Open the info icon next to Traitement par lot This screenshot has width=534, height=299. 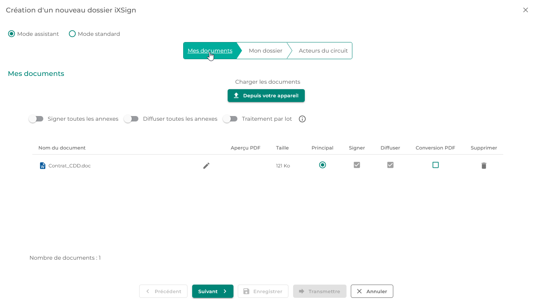tap(302, 119)
